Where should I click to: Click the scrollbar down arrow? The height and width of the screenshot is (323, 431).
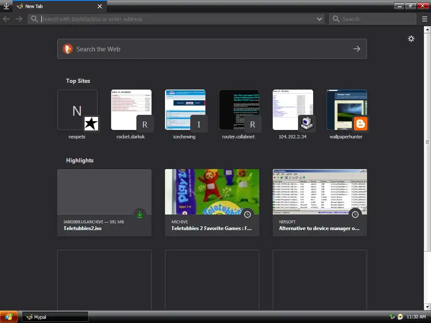[427, 307]
